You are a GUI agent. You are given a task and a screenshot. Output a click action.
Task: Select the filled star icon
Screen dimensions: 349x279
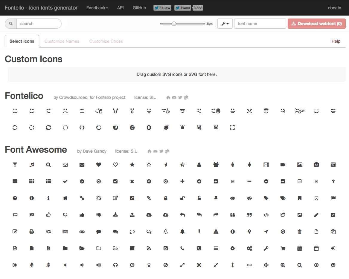tap(132, 165)
